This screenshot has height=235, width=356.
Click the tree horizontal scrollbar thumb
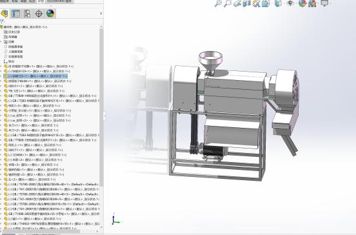pyautogui.click(x=41, y=231)
